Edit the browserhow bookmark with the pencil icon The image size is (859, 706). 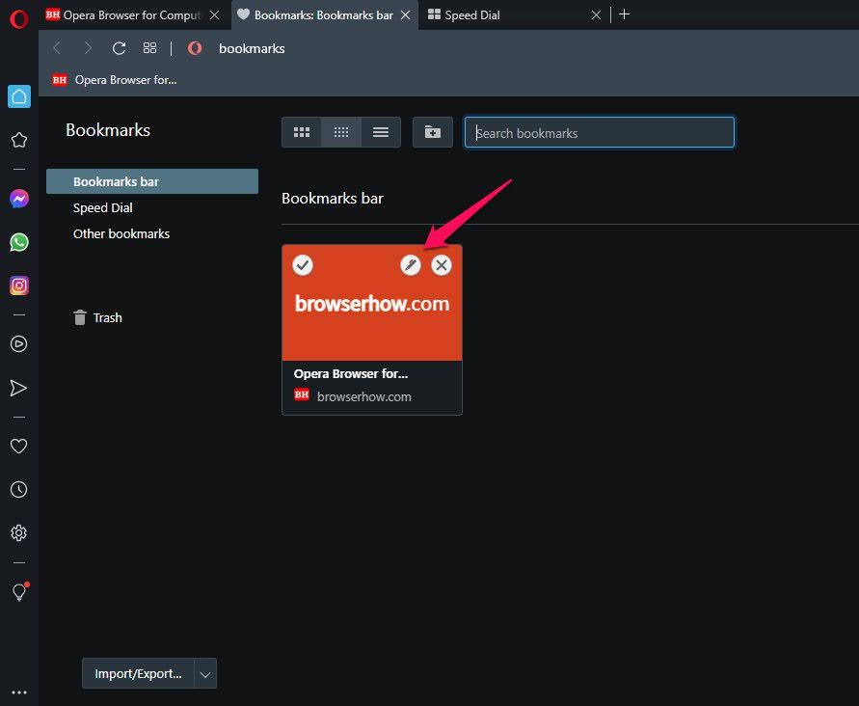coord(411,265)
